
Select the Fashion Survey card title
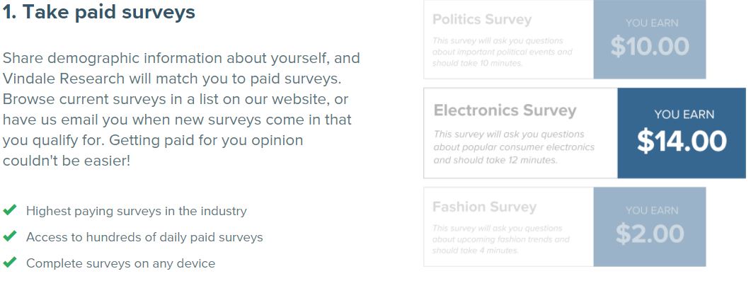click(484, 207)
